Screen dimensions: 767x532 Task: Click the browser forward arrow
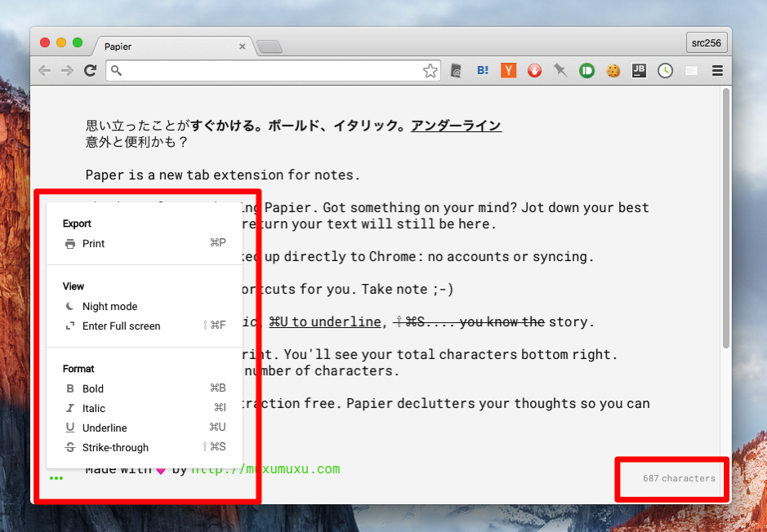coord(67,71)
